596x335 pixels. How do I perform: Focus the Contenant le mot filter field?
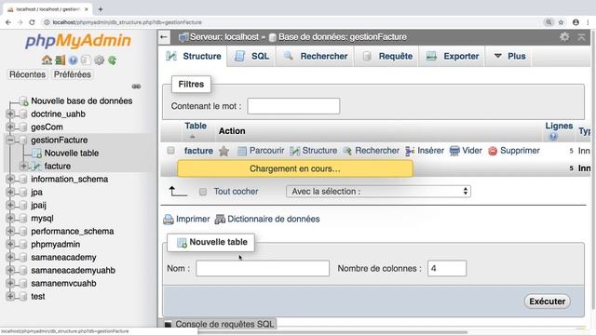[293, 106]
